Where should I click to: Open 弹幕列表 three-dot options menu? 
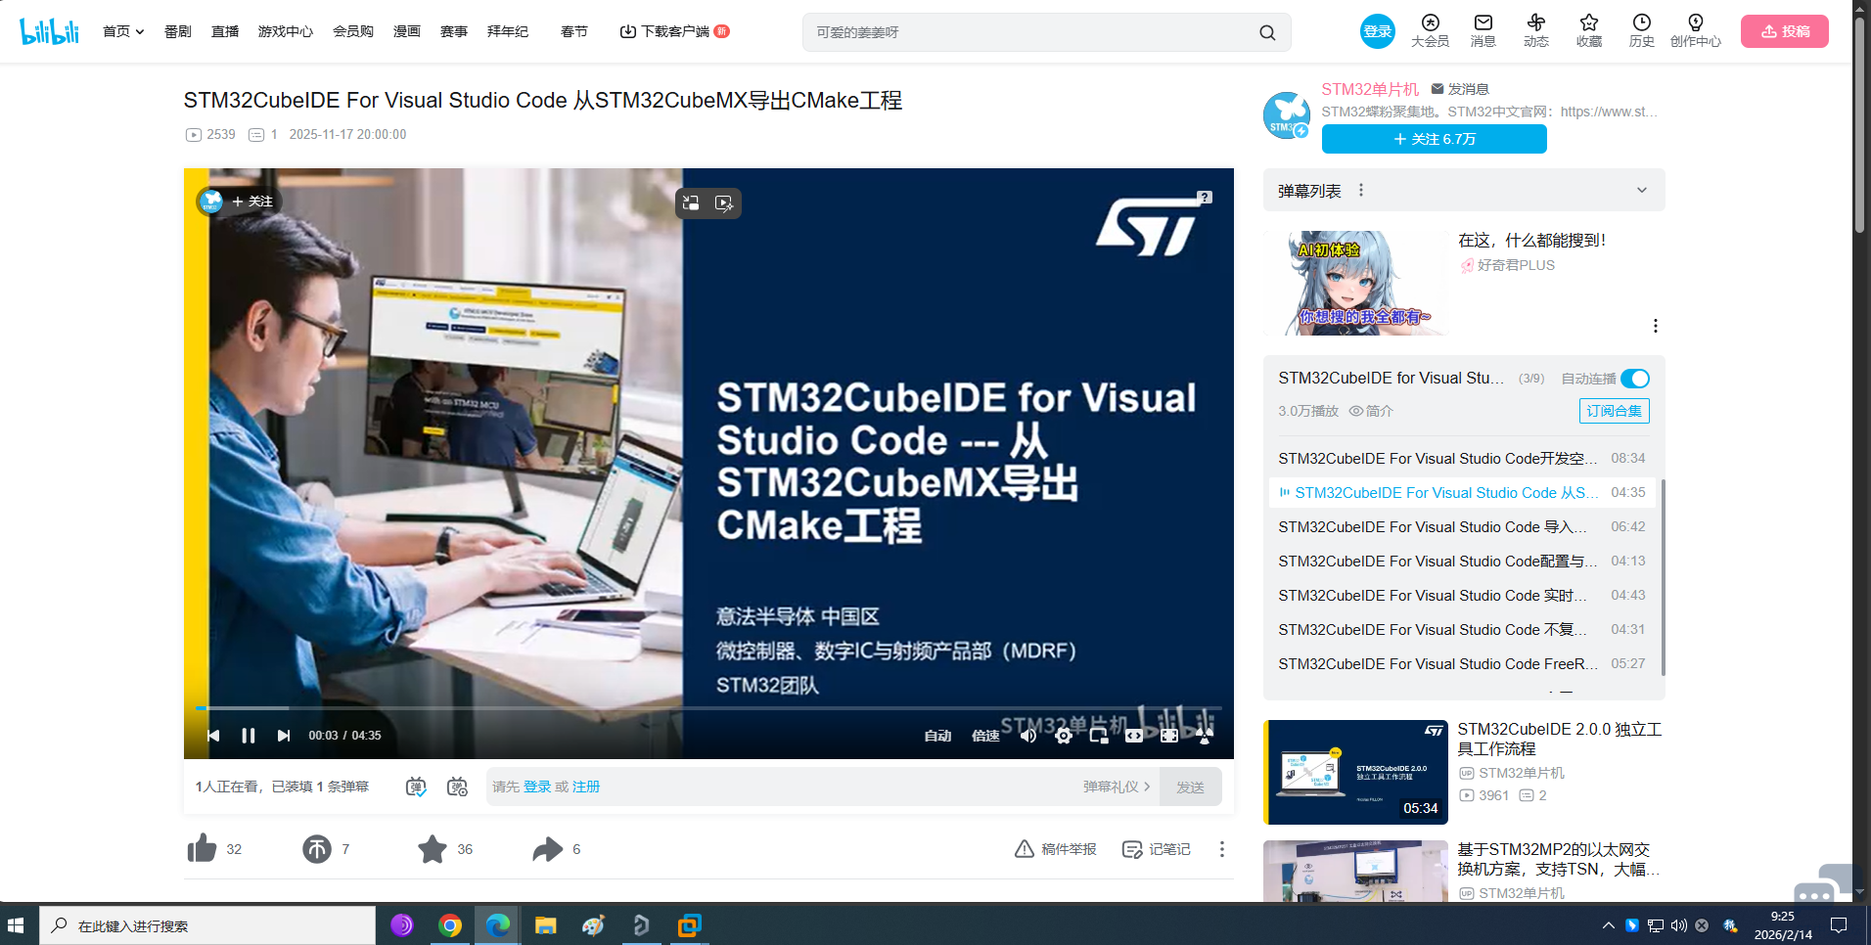(1361, 191)
